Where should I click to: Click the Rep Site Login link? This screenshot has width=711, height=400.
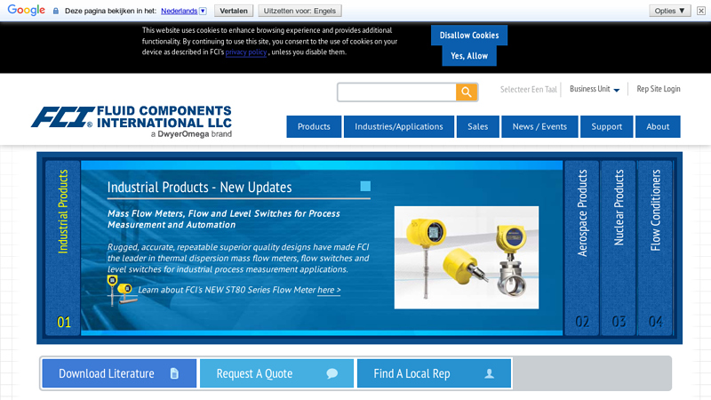click(659, 89)
